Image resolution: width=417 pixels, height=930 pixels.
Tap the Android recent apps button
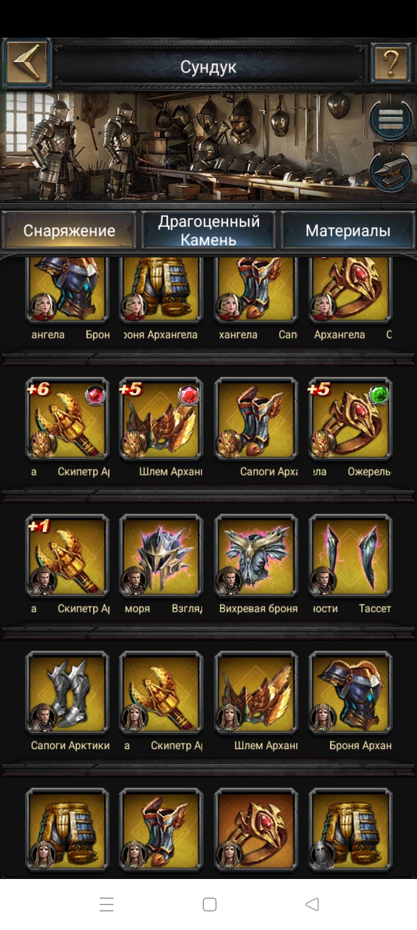[107, 904]
